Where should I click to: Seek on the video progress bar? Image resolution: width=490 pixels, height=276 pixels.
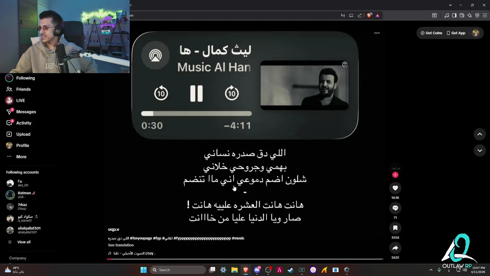245,259
